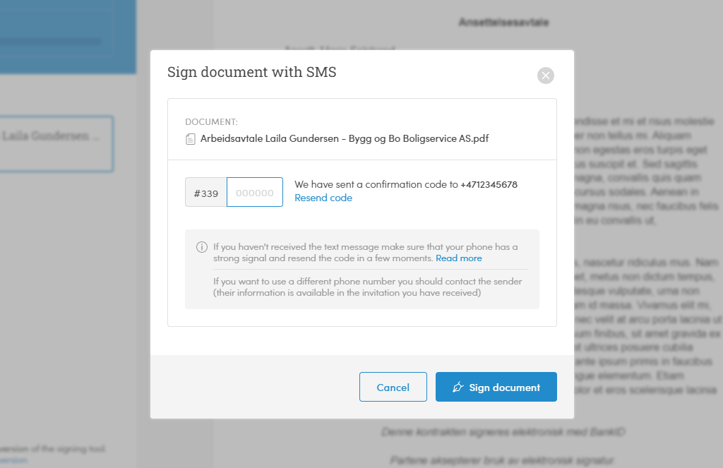Click the Sign document with SMS title

pos(252,72)
